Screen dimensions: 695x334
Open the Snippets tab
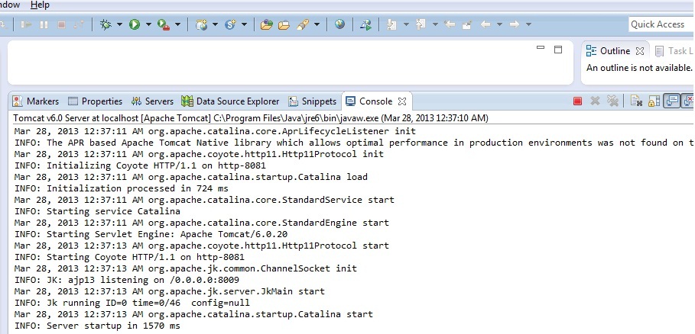313,101
